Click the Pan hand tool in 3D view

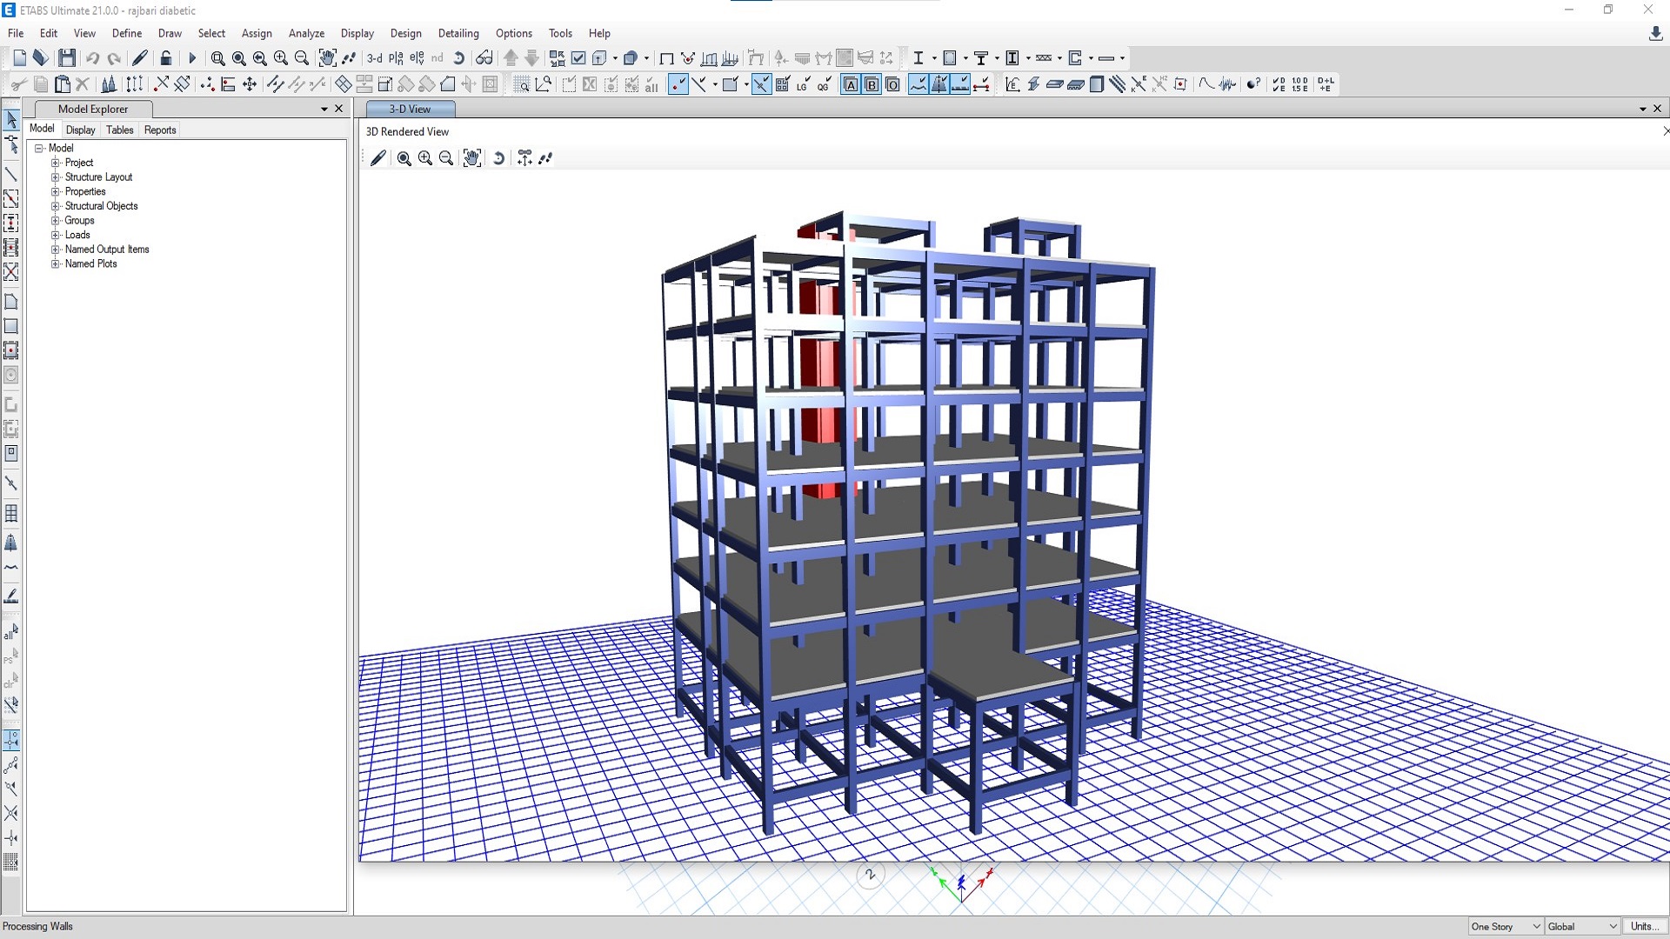coord(471,158)
